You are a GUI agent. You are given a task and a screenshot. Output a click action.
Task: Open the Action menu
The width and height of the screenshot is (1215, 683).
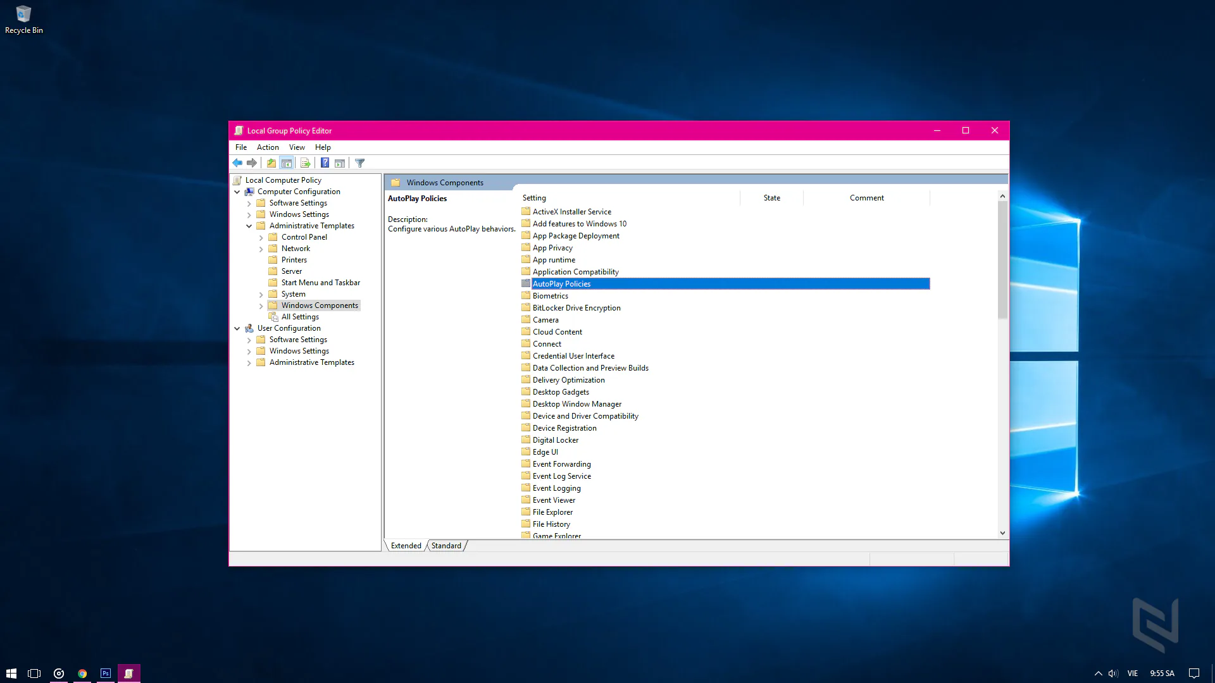pyautogui.click(x=268, y=147)
